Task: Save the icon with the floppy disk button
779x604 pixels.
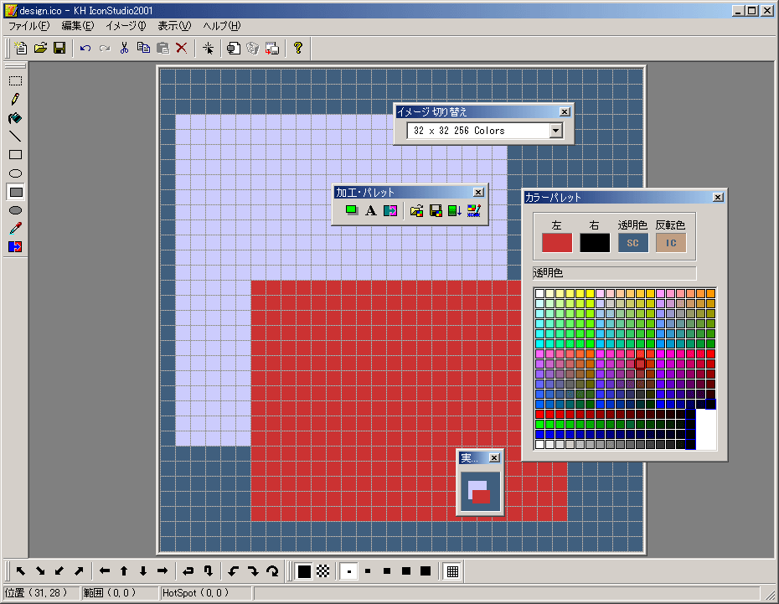Action: point(59,49)
